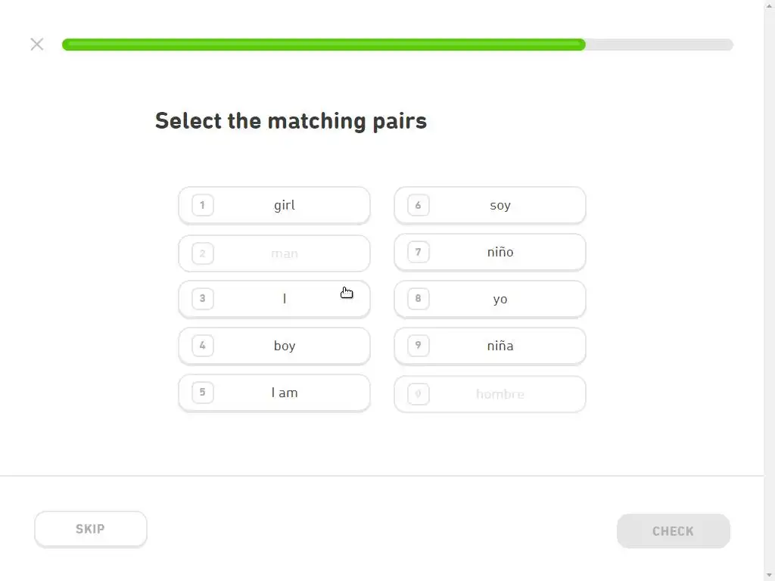Click the number 8 key badge
The image size is (775, 581).
click(x=418, y=299)
